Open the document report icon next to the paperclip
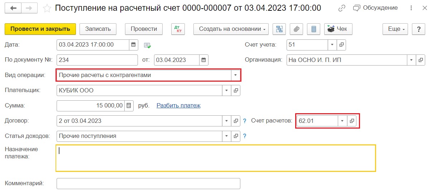The width and height of the screenshot is (432, 192). [x=313, y=29]
